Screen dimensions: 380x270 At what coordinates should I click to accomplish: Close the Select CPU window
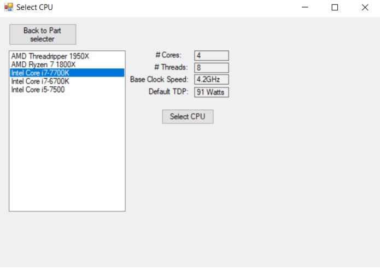pyautogui.click(x=365, y=7)
